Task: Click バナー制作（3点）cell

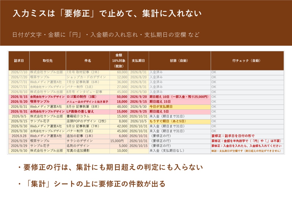Action: (x=88, y=87)
